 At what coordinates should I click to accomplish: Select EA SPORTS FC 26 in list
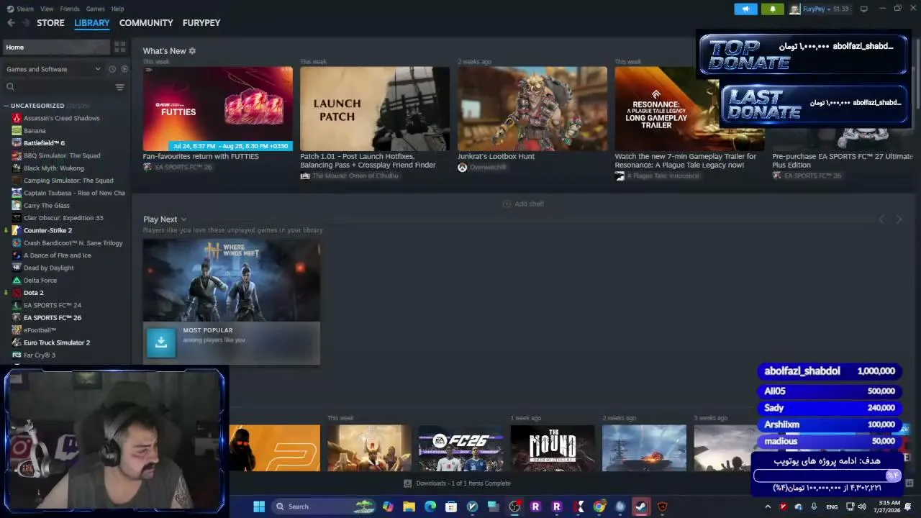[53, 317]
